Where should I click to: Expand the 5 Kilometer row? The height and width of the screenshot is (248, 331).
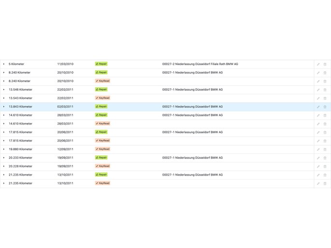pyautogui.click(x=4, y=64)
